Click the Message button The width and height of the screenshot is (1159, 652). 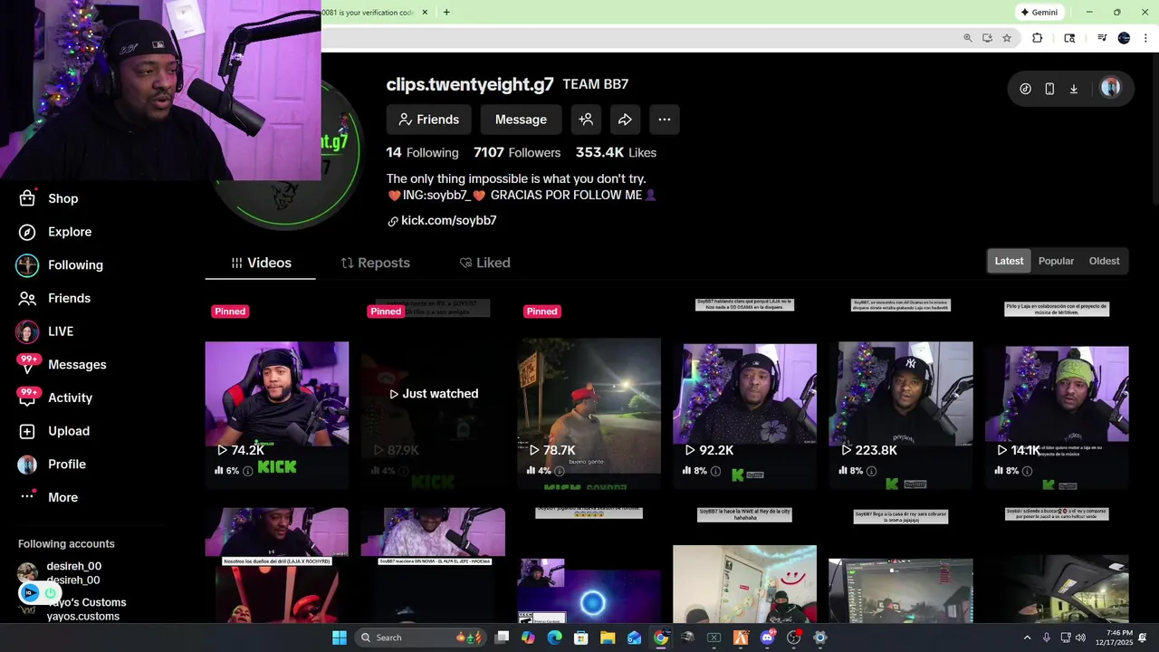pos(521,120)
